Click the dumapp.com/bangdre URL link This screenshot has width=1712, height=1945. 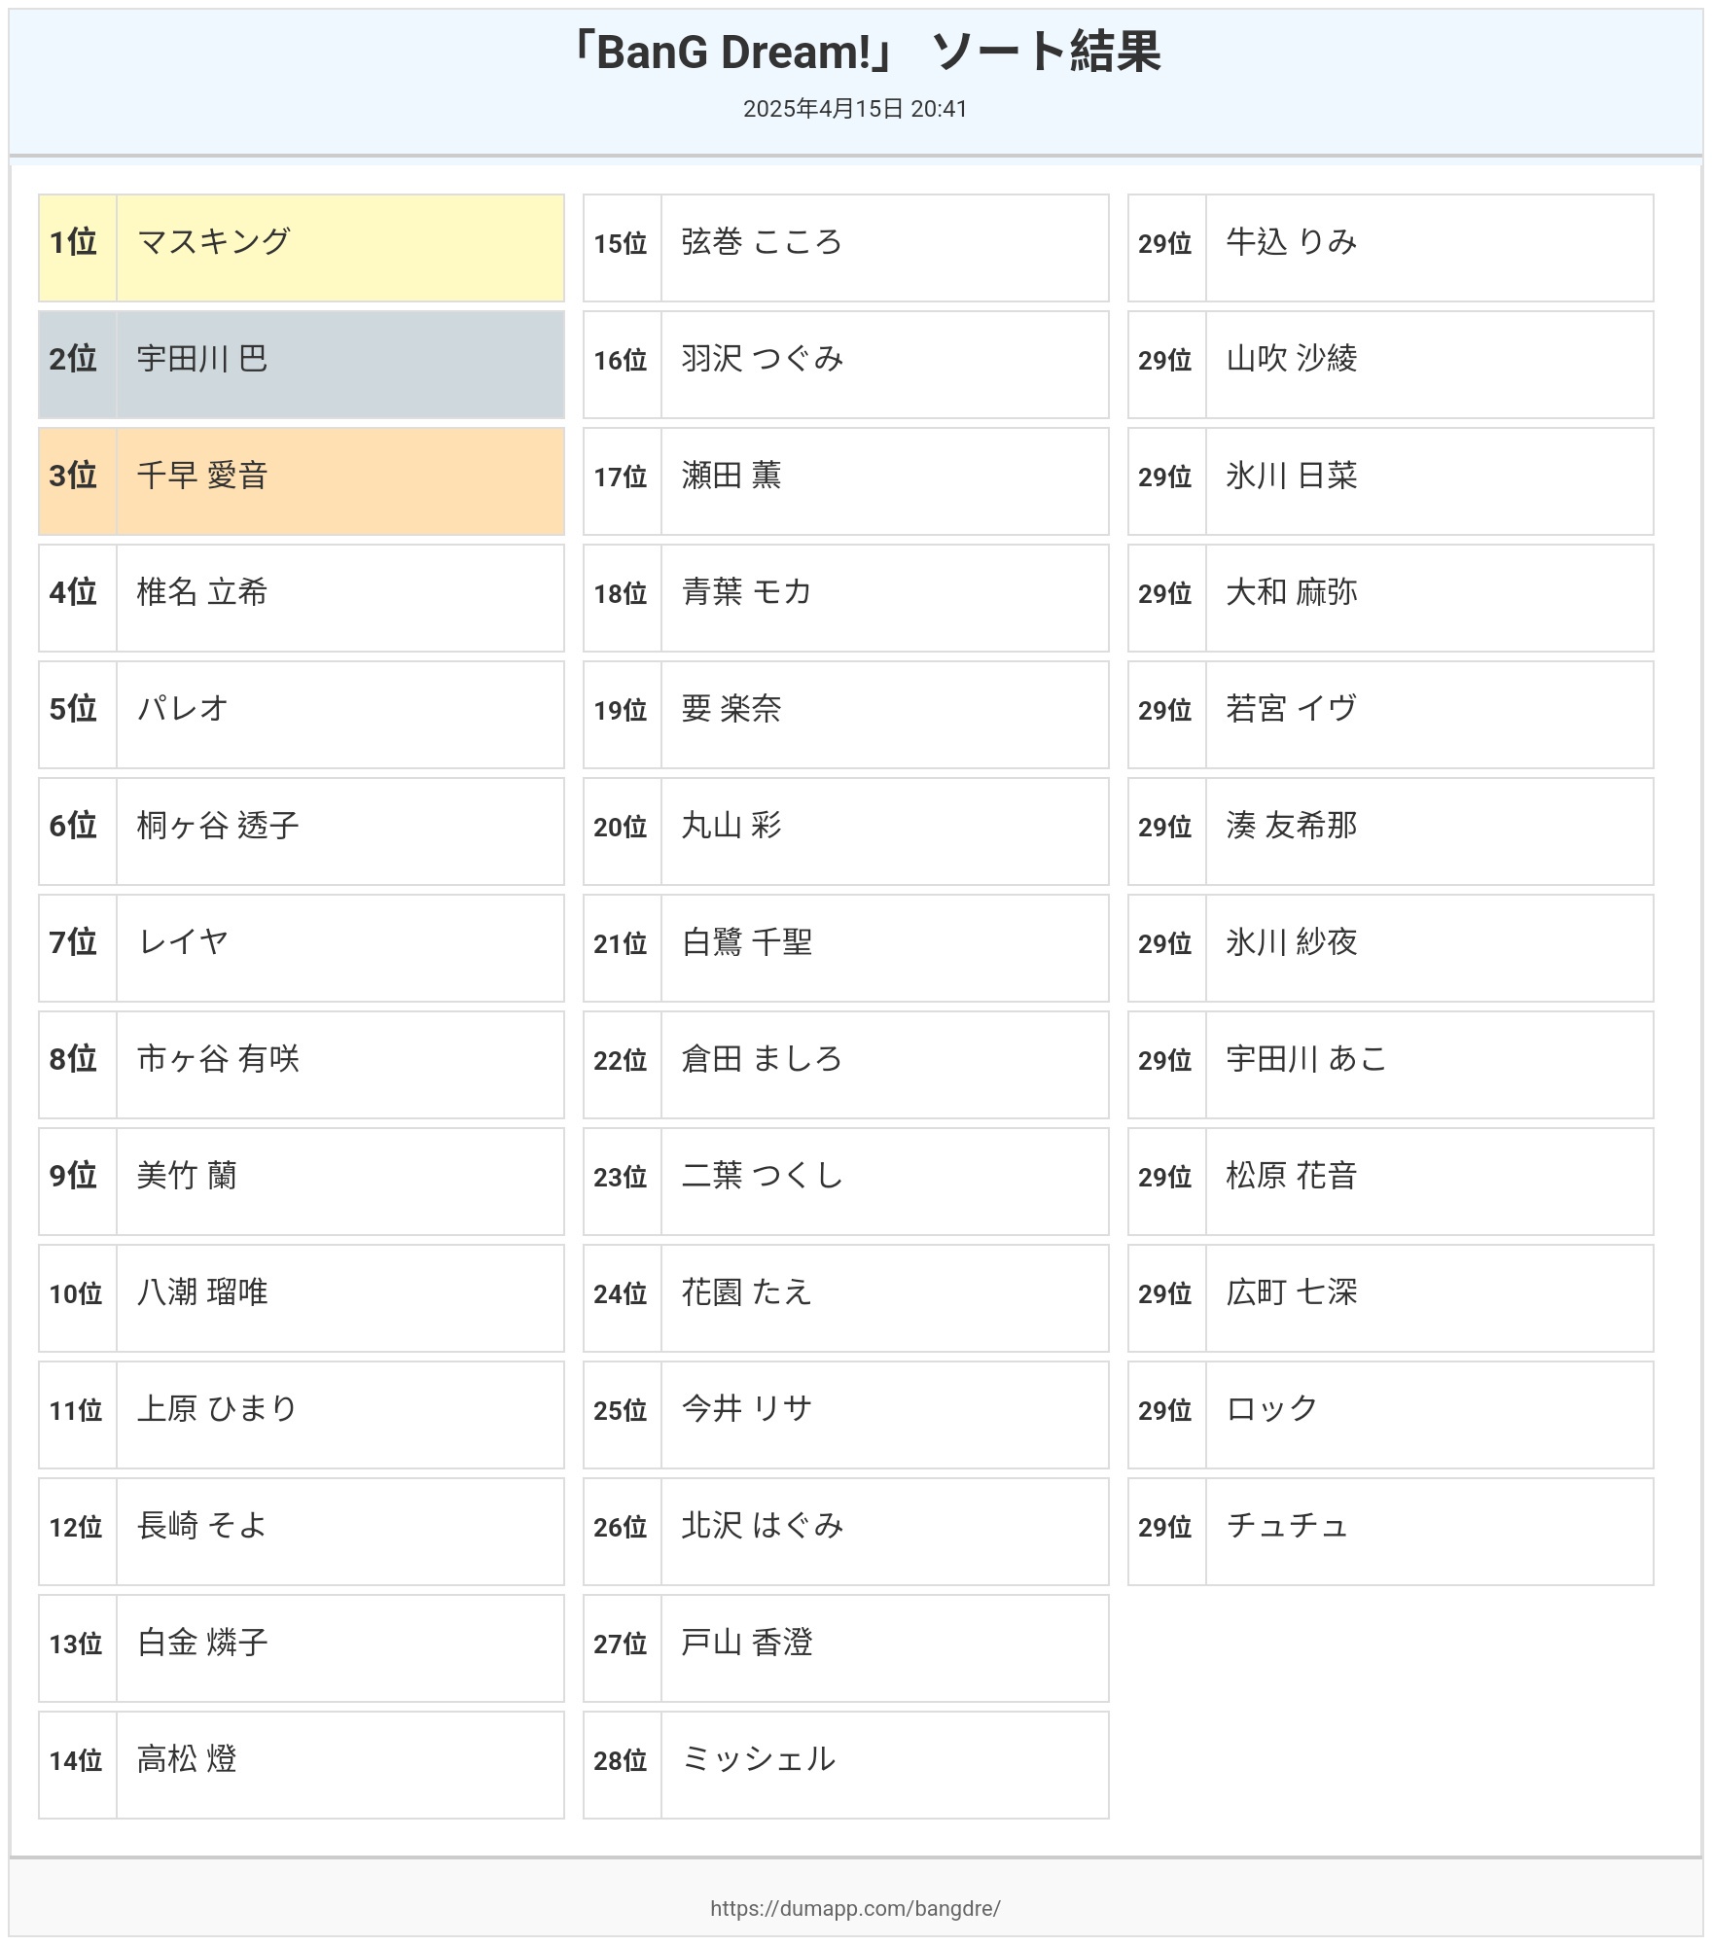point(855,1908)
